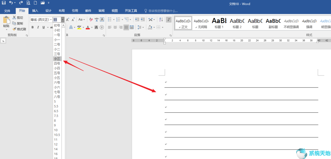Activate Format Painter (格式刷)
331x159 pixels.
[x=19, y=29]
